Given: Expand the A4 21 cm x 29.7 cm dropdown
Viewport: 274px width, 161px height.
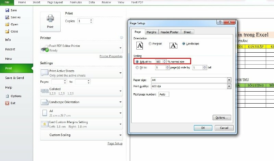Looking at the screenshot, I should click(121, 113).
